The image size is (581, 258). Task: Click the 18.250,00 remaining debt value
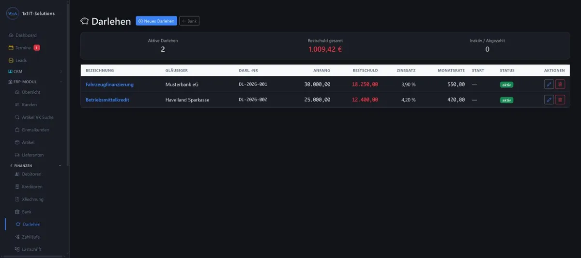tap(365, 85)
